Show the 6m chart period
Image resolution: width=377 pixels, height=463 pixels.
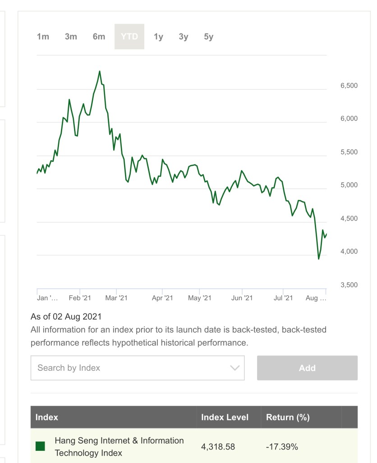[x=99, y=37]
